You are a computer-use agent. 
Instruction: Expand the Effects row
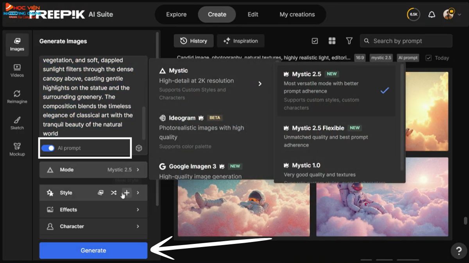(93, 210)
